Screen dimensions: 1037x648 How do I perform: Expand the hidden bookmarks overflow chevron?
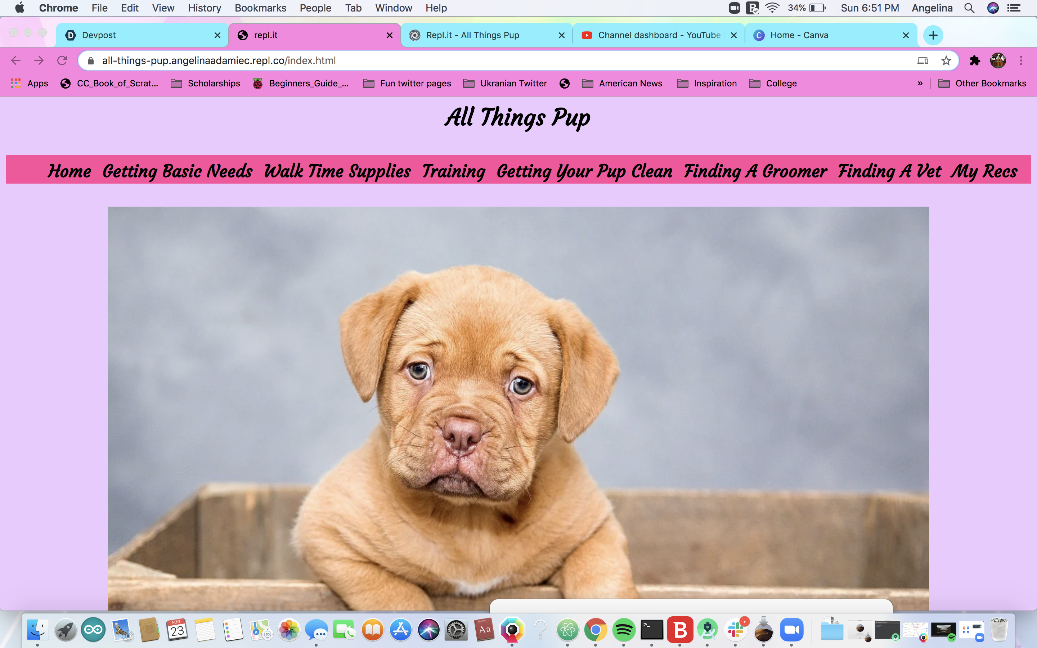(x=920, y=83)
